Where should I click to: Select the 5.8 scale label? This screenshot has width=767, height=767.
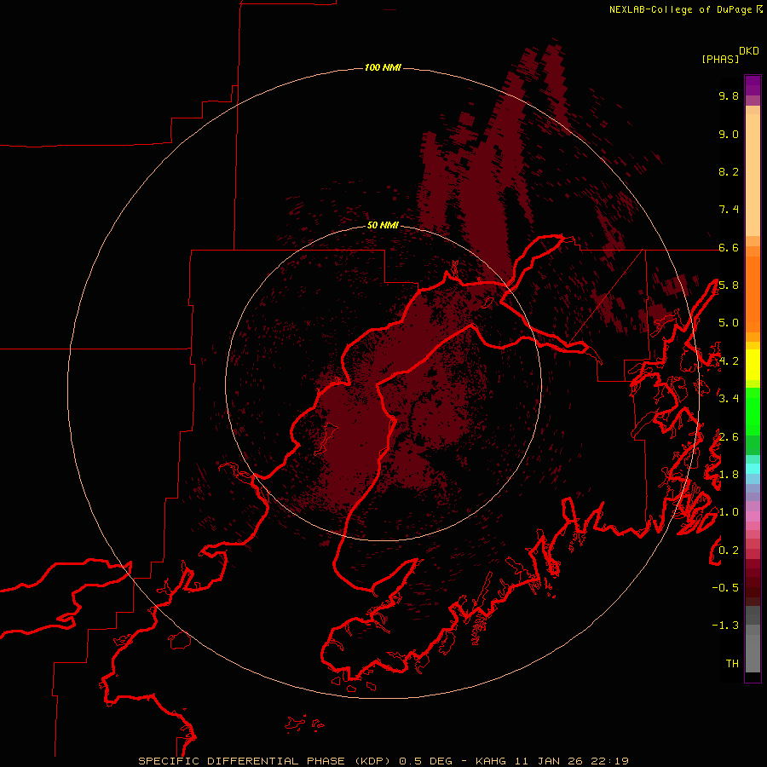(729, 285)
